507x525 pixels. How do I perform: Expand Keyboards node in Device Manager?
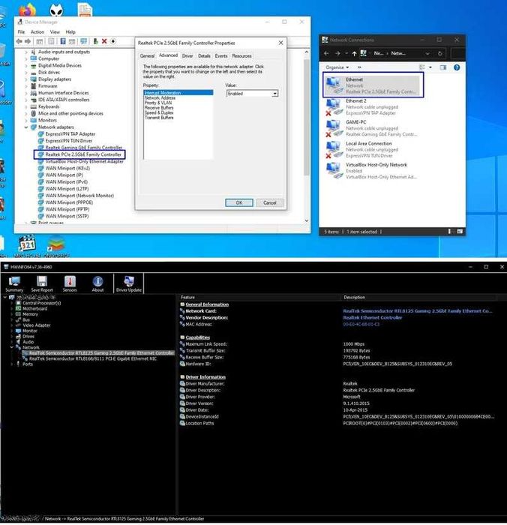click(x=26, y=106)
